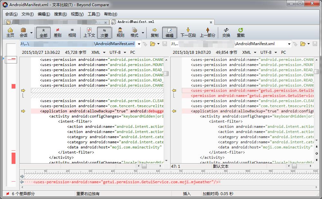Toggle the 差别 differences filter
This screenshot has height=199, width=322.
click(x=58, y=33)
